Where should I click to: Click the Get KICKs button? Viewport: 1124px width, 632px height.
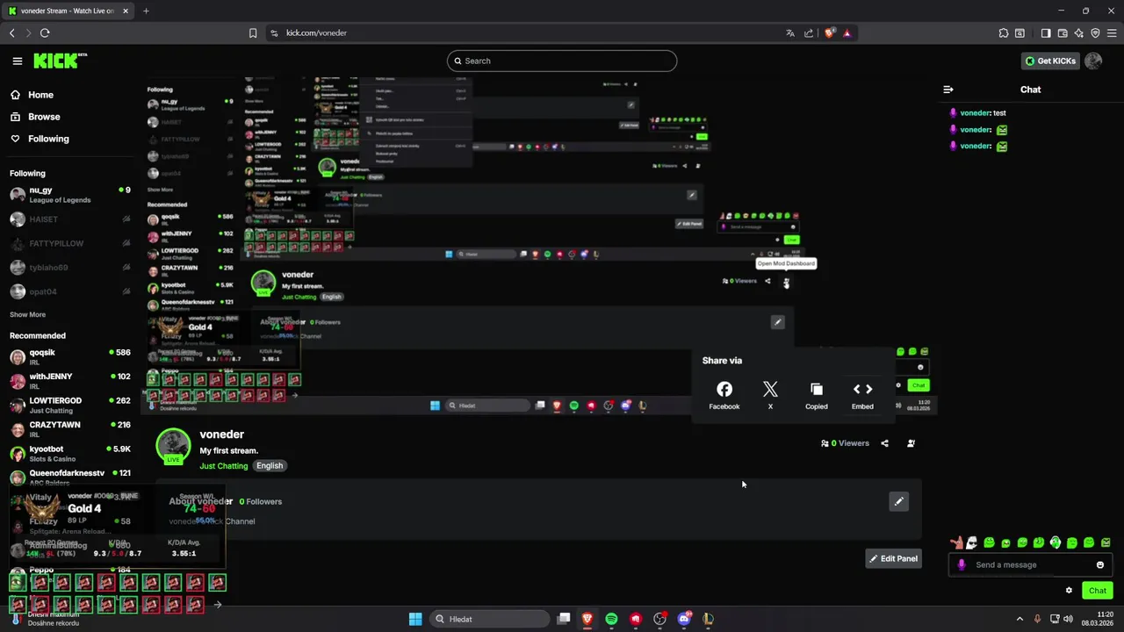[1049, 61]
